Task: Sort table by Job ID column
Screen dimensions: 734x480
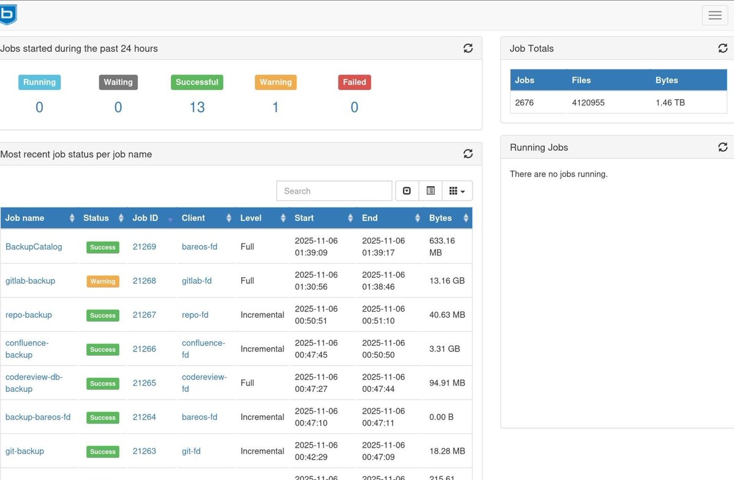Action: click(152, 218)
